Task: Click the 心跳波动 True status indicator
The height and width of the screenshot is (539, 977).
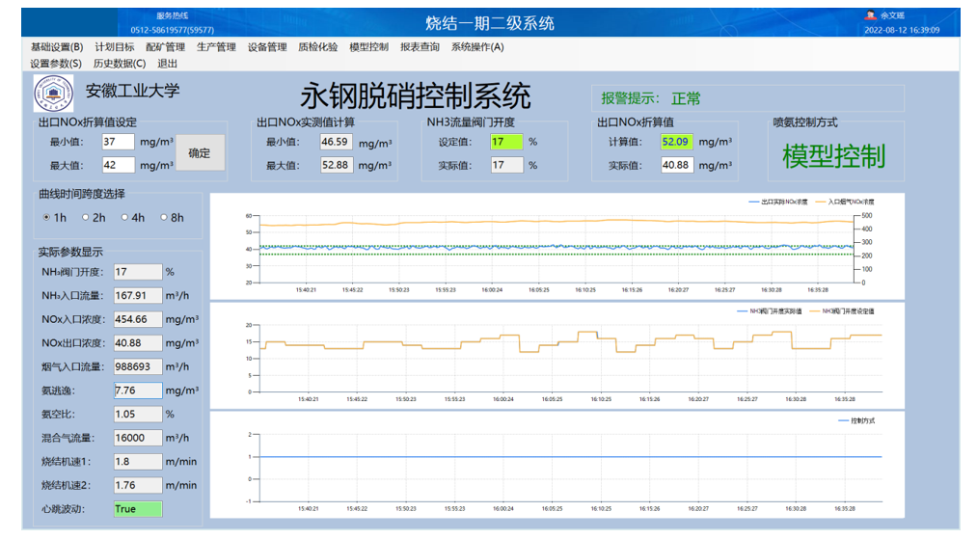Action: pyautogui.click(x=138, y=508)
